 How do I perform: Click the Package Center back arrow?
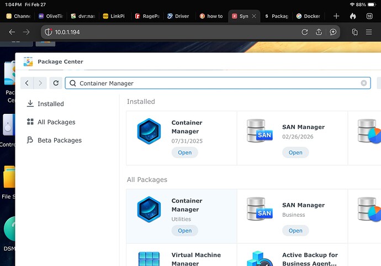[27, 83]
